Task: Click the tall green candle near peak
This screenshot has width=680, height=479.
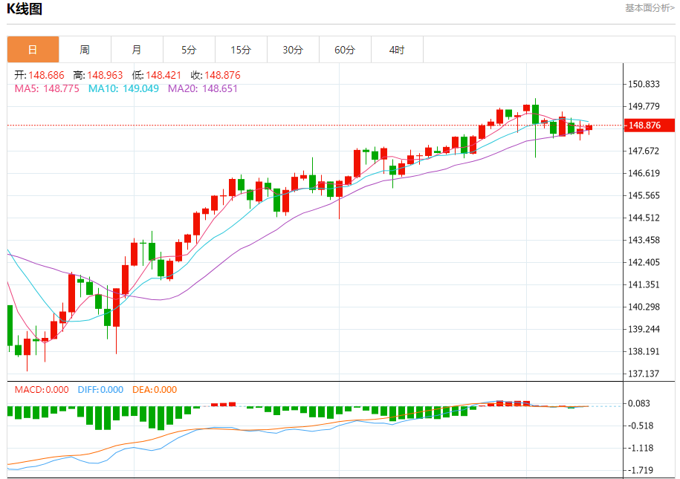Action: tap(535, 114)
